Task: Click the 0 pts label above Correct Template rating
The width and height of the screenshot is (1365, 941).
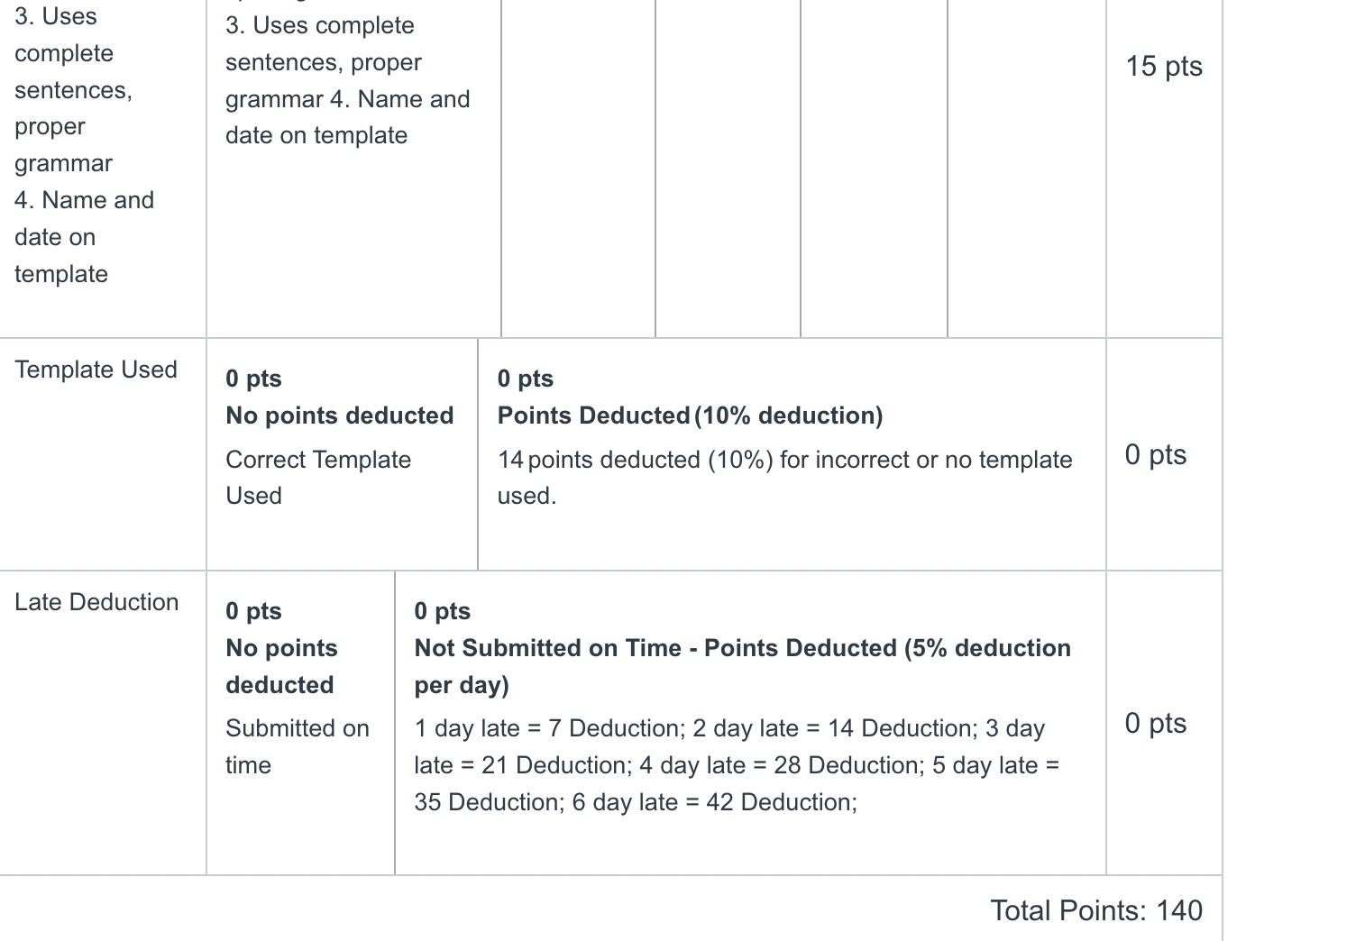Action: tap(253, 379)
